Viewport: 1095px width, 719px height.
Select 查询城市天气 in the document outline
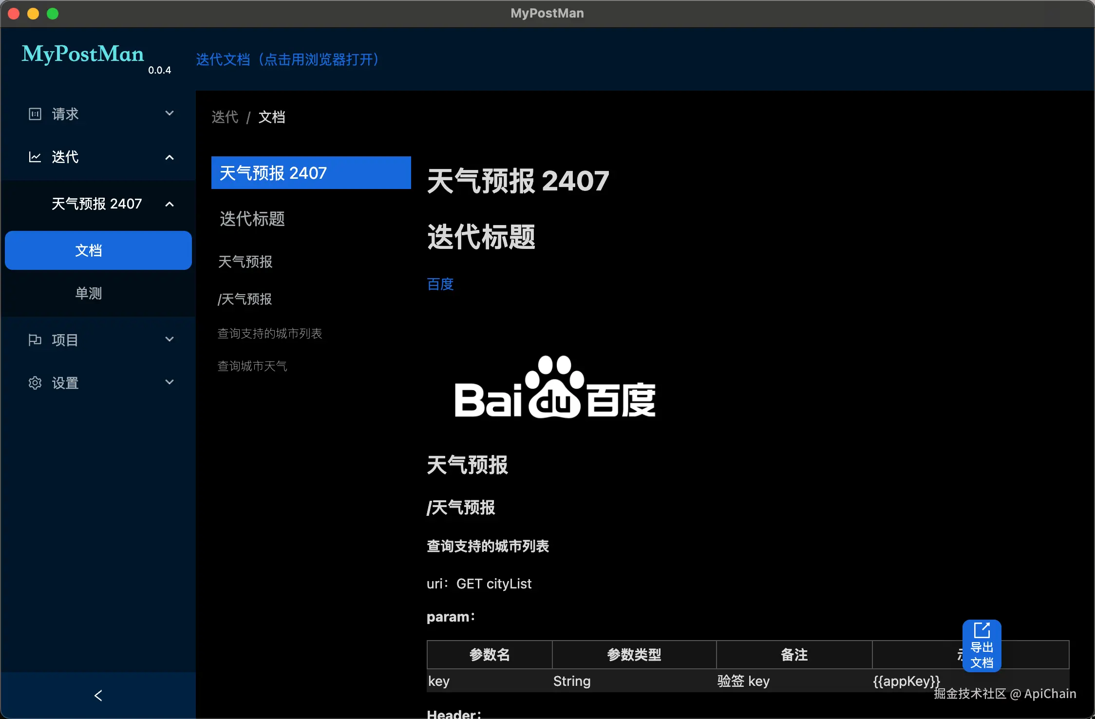(252, 366)
